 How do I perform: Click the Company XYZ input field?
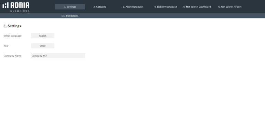(58, 56)
